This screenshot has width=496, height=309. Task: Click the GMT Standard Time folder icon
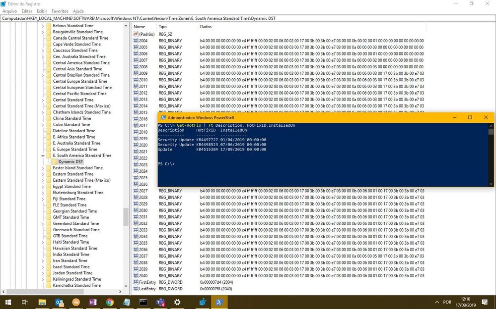point(49,217)
